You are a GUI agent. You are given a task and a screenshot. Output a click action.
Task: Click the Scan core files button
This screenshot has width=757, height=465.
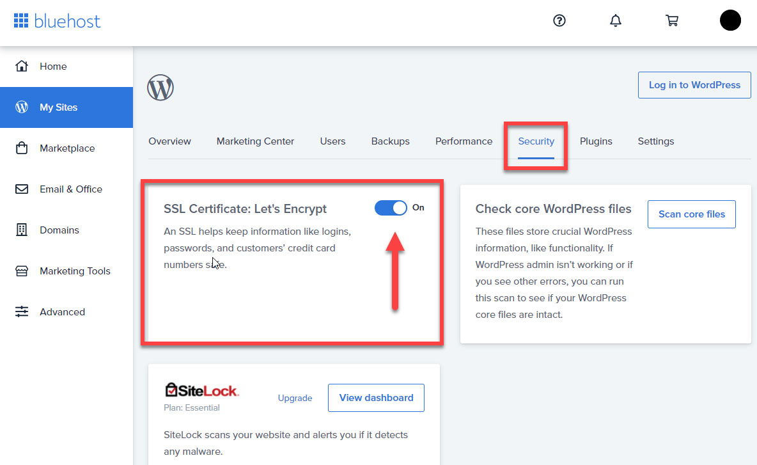(691, 214)
